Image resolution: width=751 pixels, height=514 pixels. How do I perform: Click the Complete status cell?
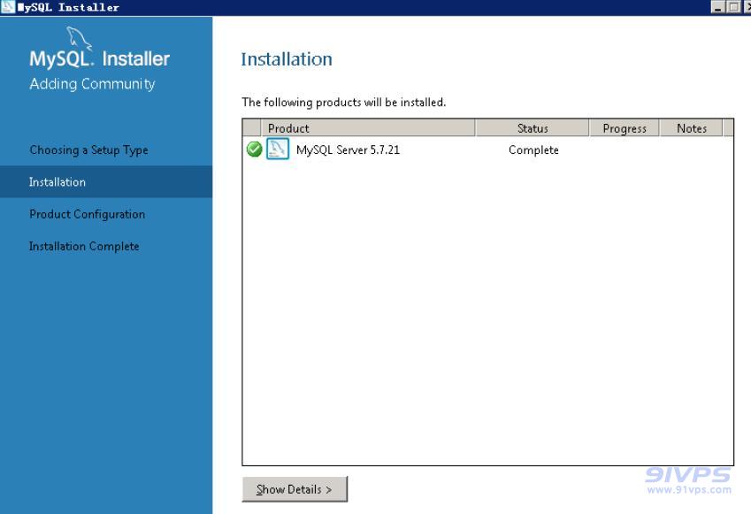[533, 150]
